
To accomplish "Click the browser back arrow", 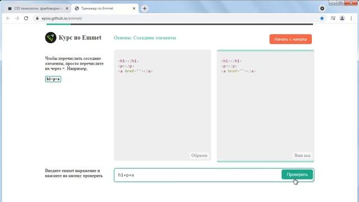I will 8,19.
